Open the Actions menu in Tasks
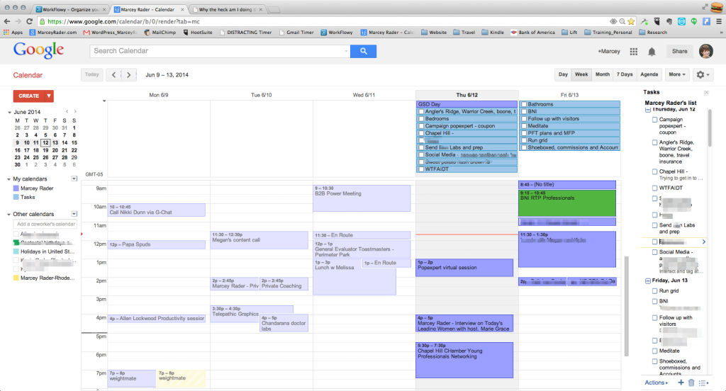Image resolution: width=726 pixels, height=391 pixels. click(x=656, y=382)
